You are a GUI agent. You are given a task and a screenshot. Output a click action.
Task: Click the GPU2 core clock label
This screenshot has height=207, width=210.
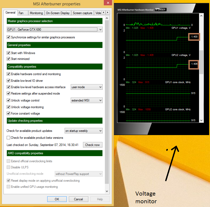click(x=178, y=109)
